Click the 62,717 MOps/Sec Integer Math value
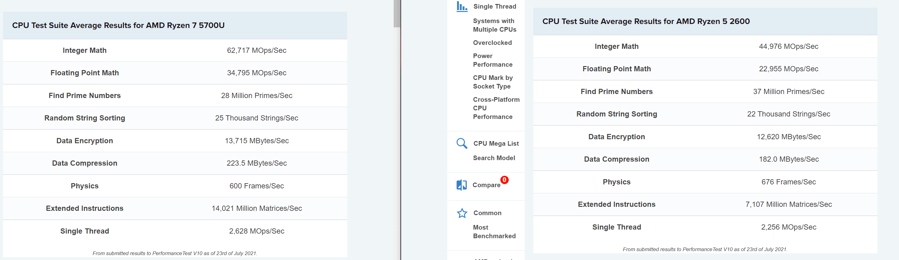 click(257, 50)
